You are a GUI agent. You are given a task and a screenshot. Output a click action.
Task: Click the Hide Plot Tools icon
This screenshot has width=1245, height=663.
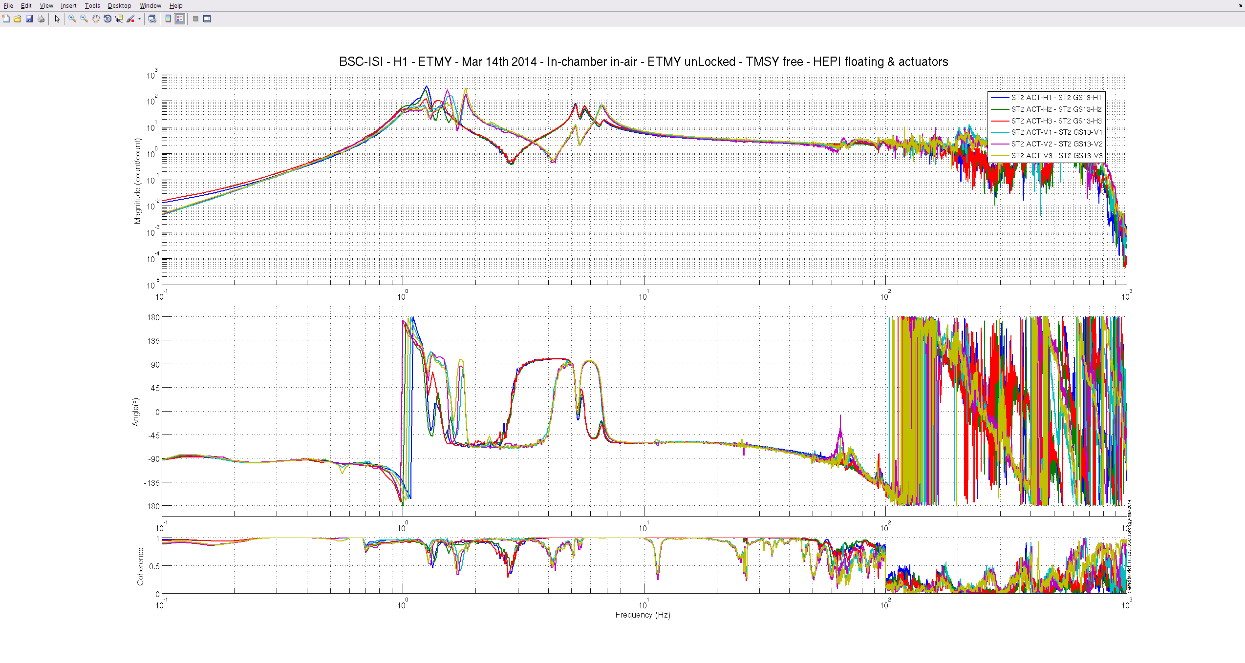pyautogui.click(x=195, y=19)
